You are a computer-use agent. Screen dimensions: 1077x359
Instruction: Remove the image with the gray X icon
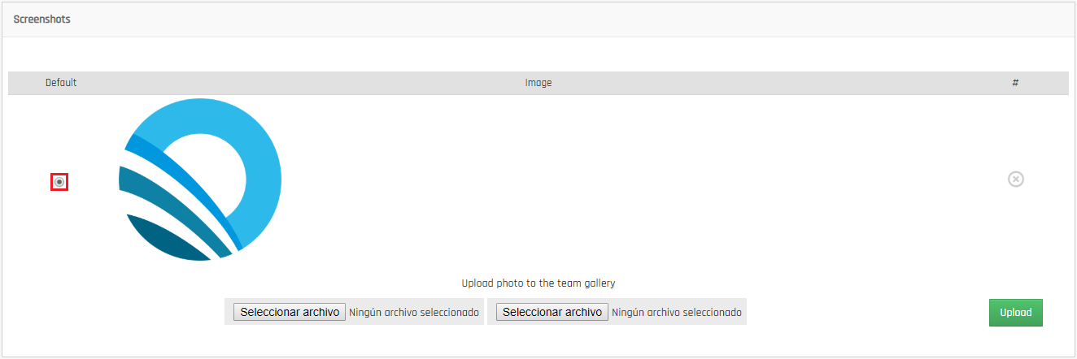coord(1015,179)
